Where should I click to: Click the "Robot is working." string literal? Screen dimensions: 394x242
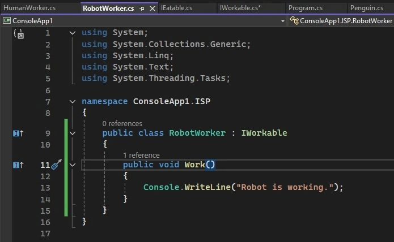[x=285, y=187]
